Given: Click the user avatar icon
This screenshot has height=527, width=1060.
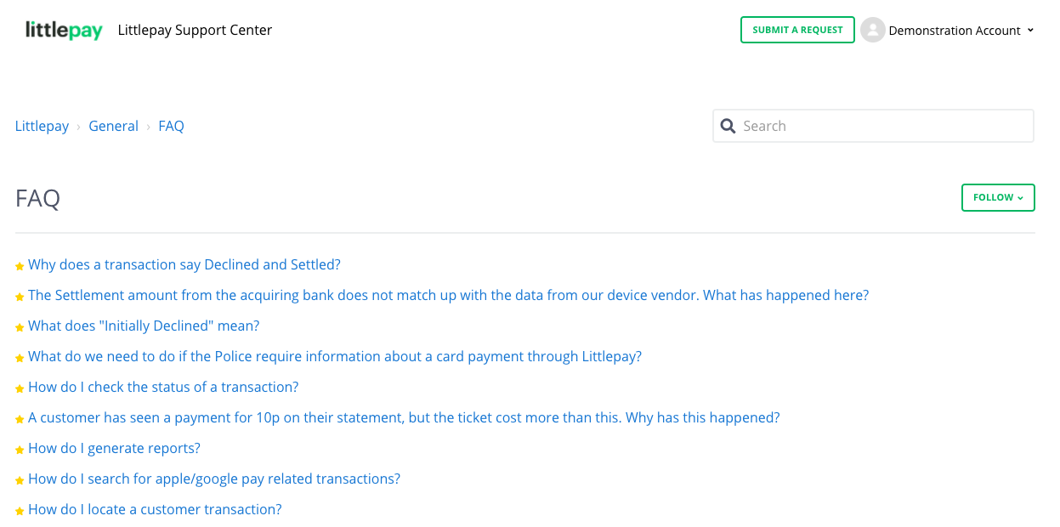Looking at the screenshot, I should [872, 30].
